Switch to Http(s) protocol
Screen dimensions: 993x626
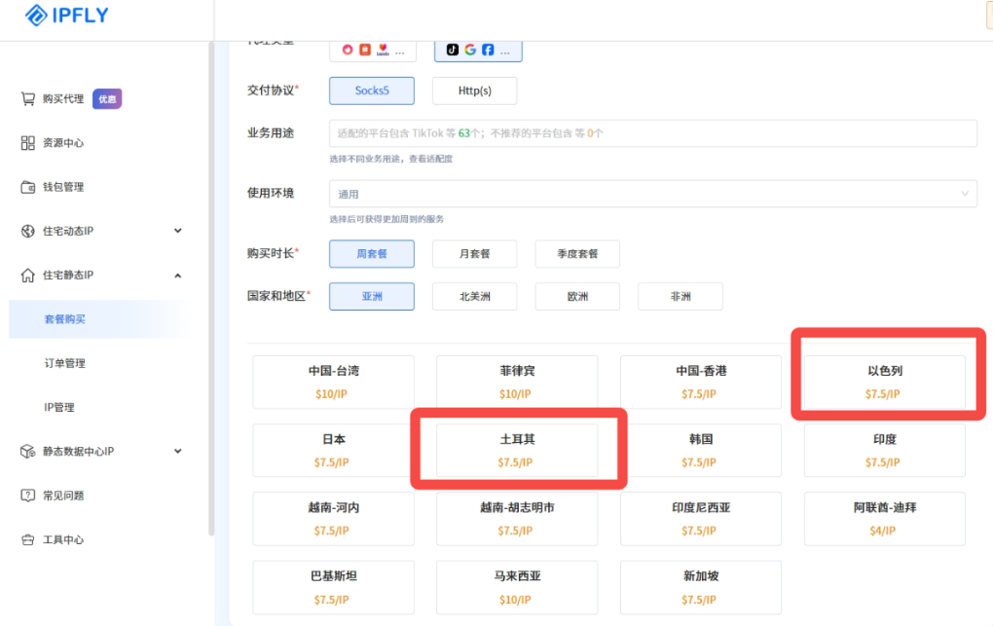click(474, 90)
